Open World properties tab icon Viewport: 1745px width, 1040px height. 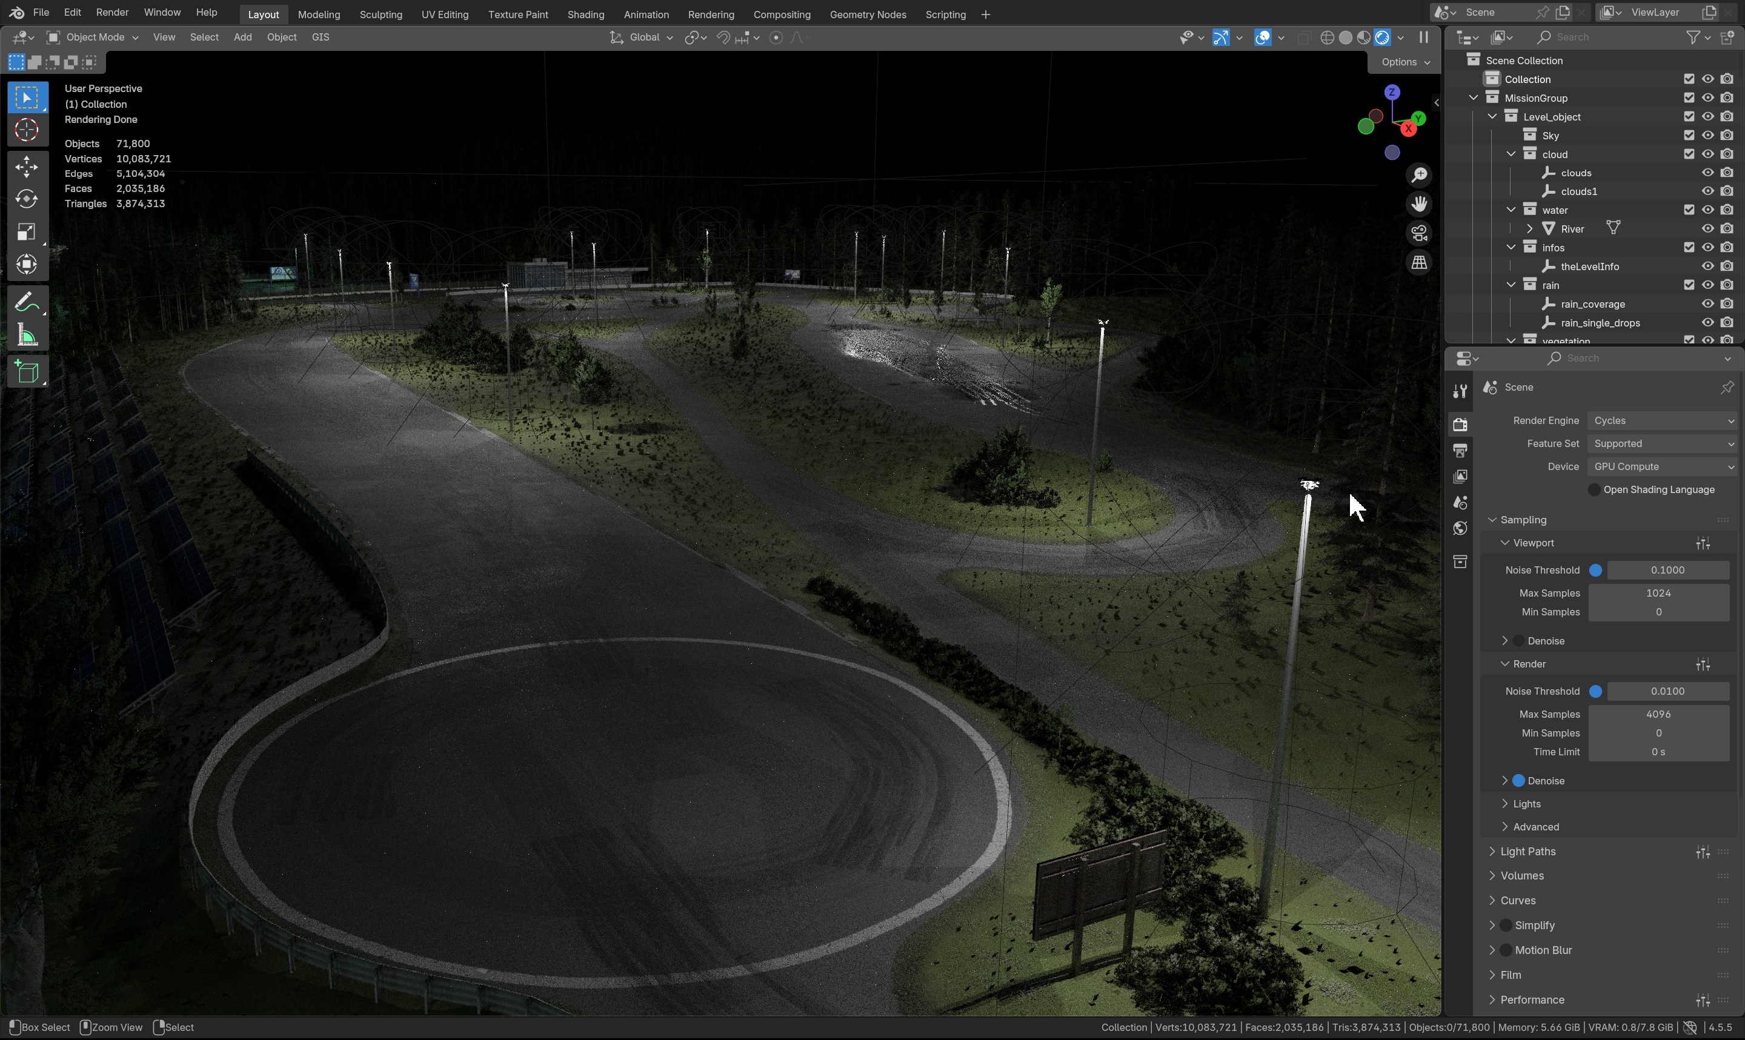(1460, 528)
